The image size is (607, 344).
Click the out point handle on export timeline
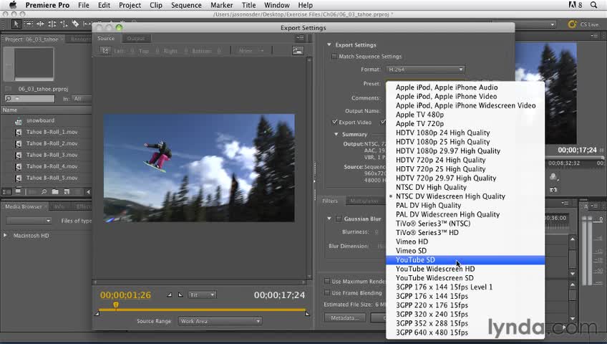pyautogui.click(x=307, y=313)
